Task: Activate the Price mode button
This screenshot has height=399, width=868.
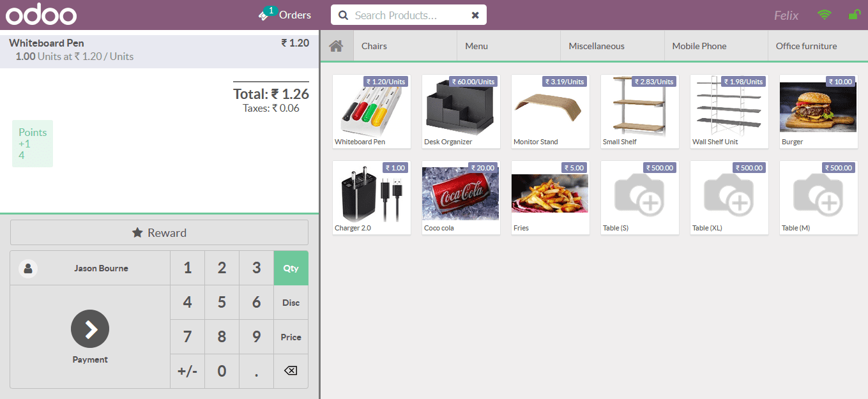Action: pyautogui.click(x=291, y=337)
